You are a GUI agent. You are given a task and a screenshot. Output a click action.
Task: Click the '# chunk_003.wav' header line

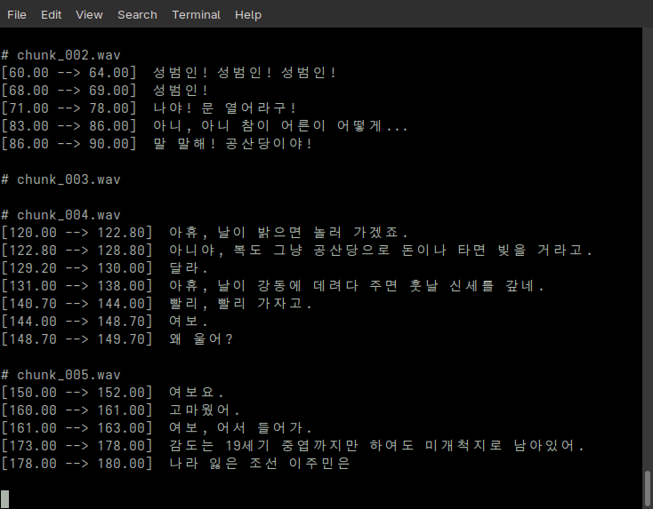pos(60,179)
